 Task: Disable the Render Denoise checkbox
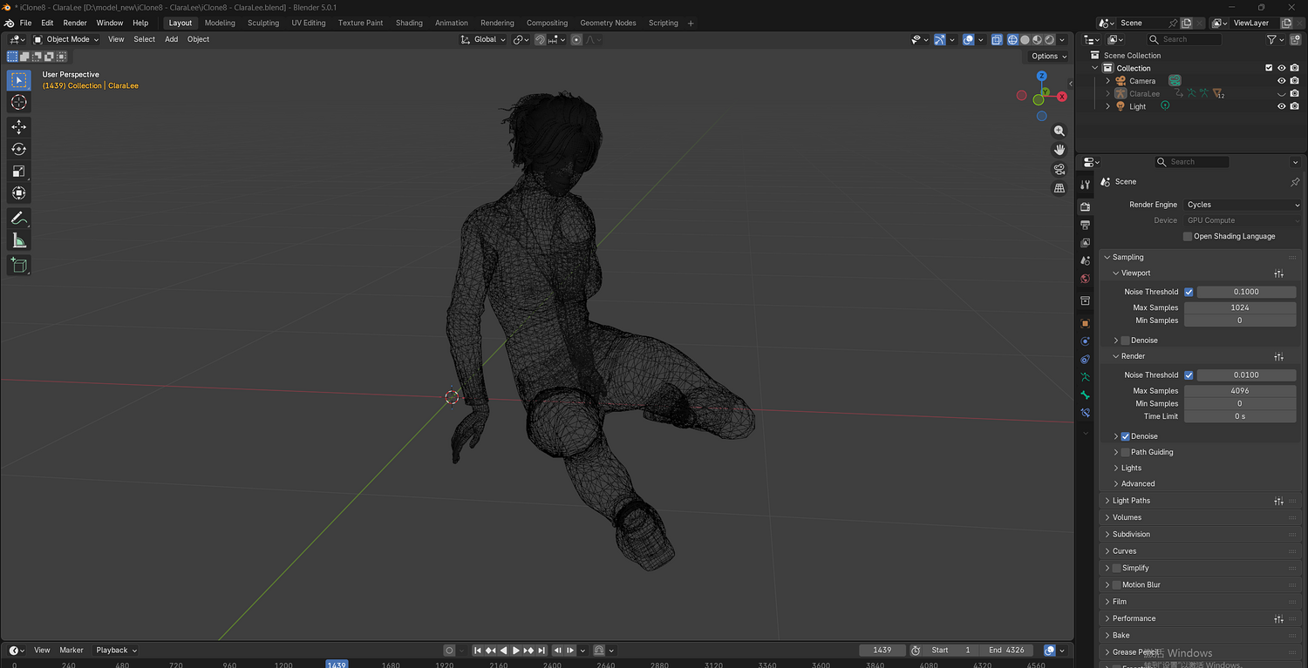coord(1125,436)
